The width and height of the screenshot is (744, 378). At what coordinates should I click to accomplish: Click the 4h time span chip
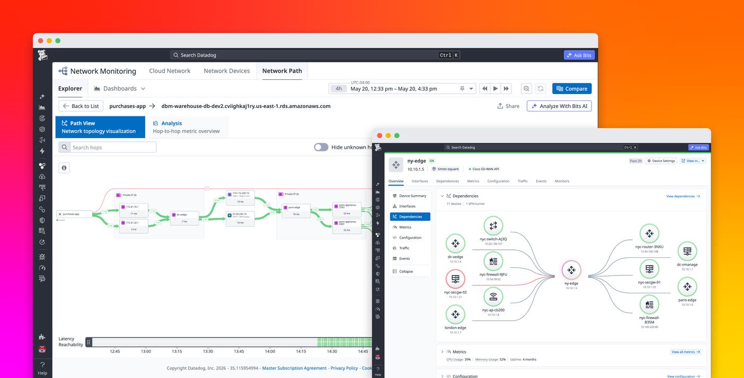coord(339,89)
